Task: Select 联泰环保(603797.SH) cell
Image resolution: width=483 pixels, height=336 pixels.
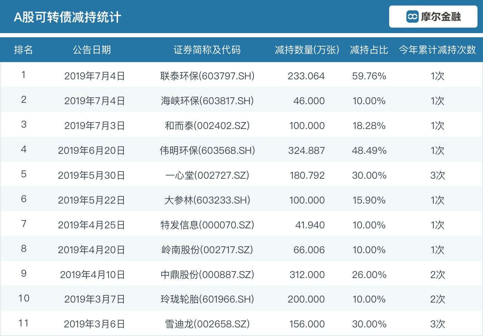Action: pyautogui.click(x=207, y=76)
